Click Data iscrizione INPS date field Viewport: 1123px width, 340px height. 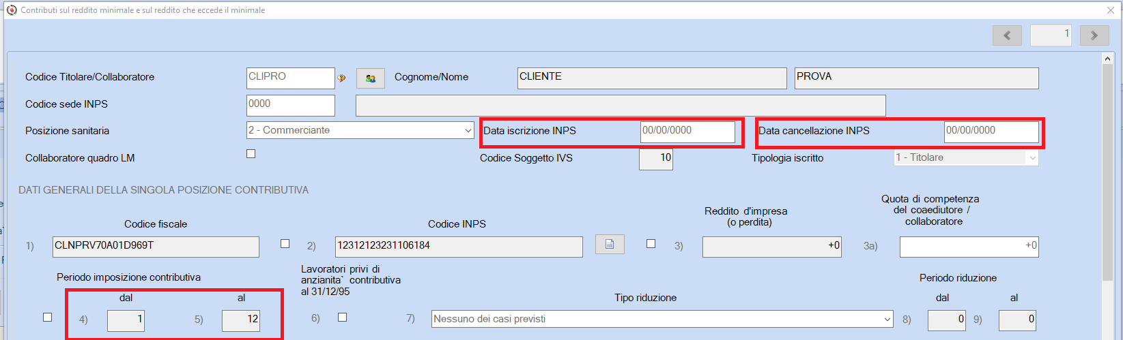(x=687, y=132)
